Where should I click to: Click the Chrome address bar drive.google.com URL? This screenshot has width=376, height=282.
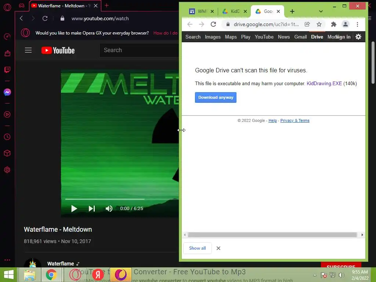pyautogui.click(x=266, y=24)
